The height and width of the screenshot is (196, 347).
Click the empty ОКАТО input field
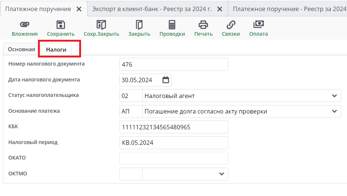pos(174,158)
